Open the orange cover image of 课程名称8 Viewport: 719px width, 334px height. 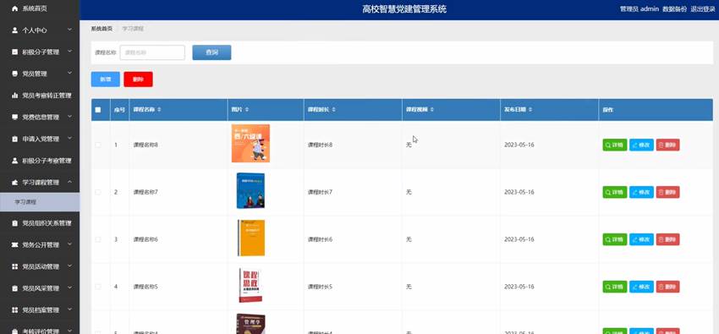(x=250, y=144)
